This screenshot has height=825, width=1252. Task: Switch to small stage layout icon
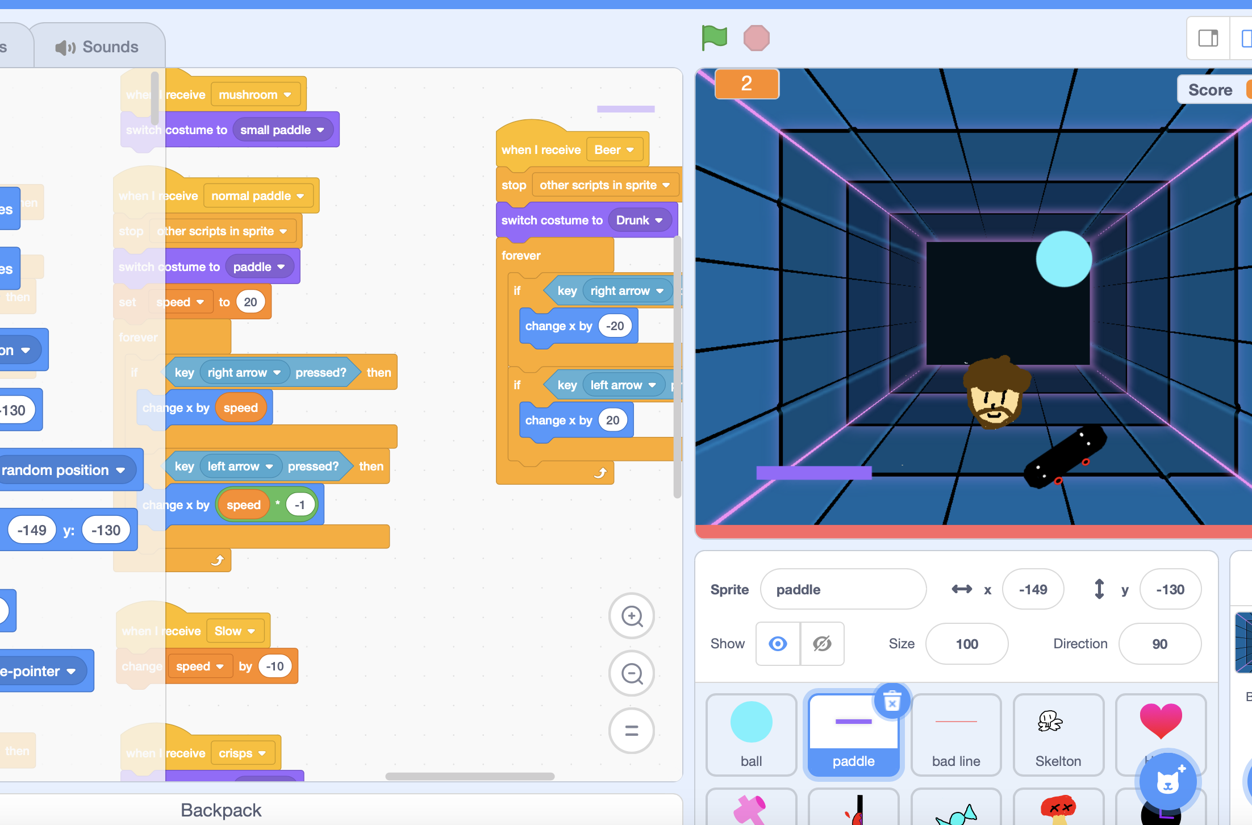1208,39
